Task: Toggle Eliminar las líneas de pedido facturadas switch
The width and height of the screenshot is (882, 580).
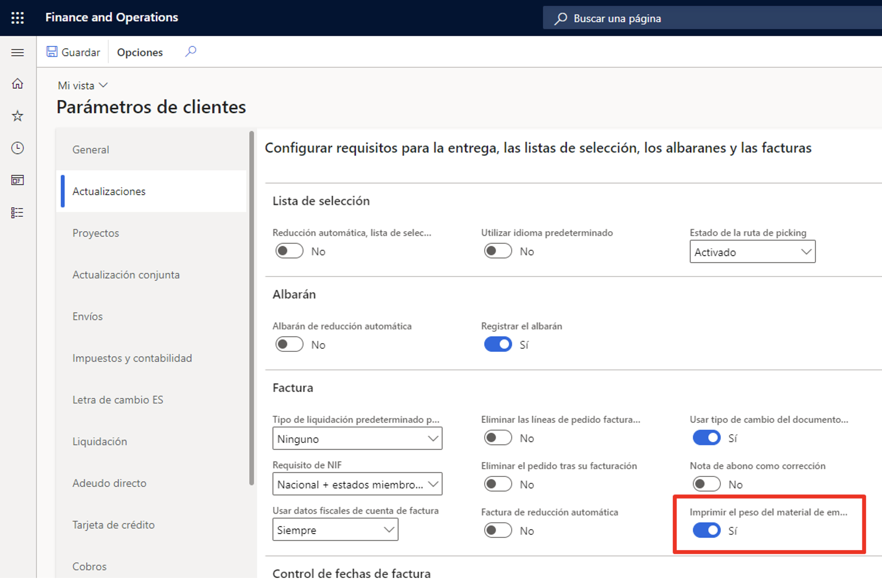Action: click(x=498, y=438)
